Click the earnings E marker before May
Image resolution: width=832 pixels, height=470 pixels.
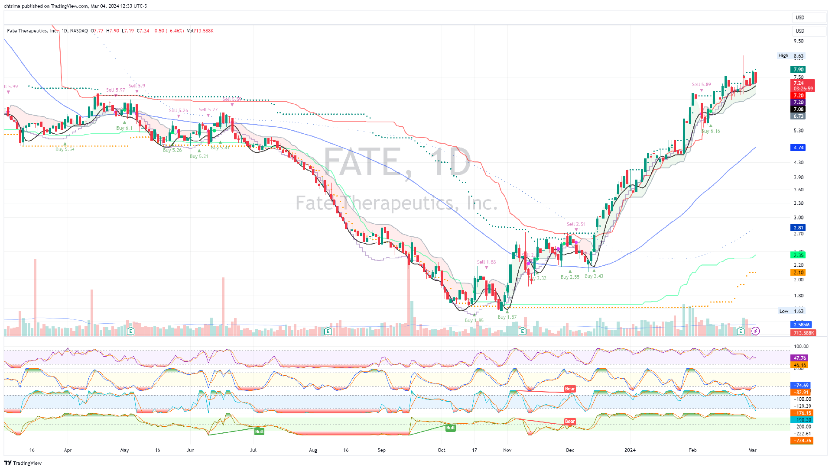pos(130,331)
